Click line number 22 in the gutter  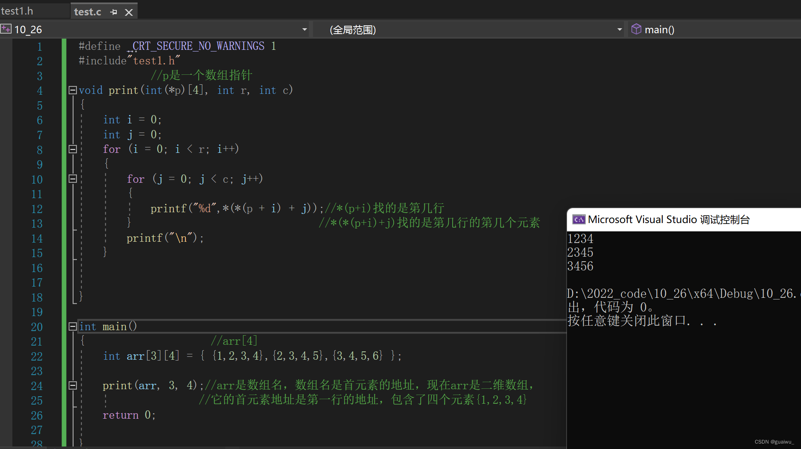coord(37,356)
